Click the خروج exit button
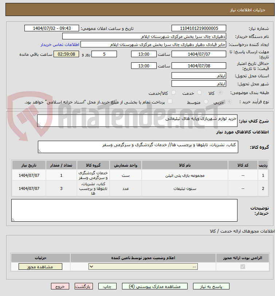275x296 pixels. [x=60, y=286]
